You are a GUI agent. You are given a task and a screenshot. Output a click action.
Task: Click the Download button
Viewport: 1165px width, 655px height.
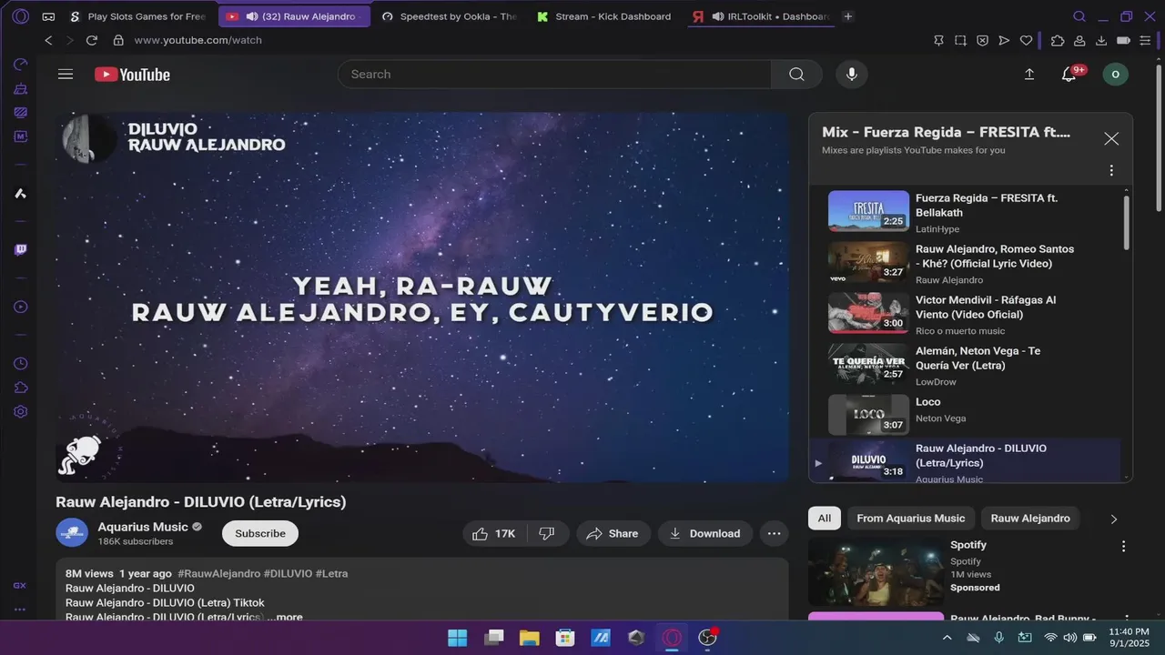(705, 534)
